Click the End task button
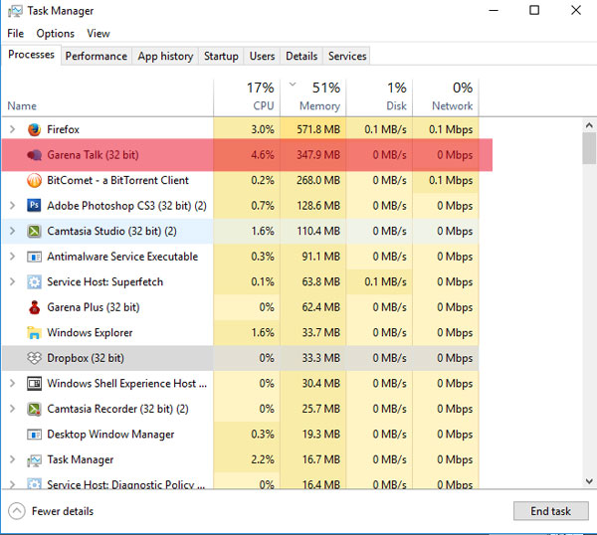The height and width of the screenshot is (535, 597). click(550, 511)
